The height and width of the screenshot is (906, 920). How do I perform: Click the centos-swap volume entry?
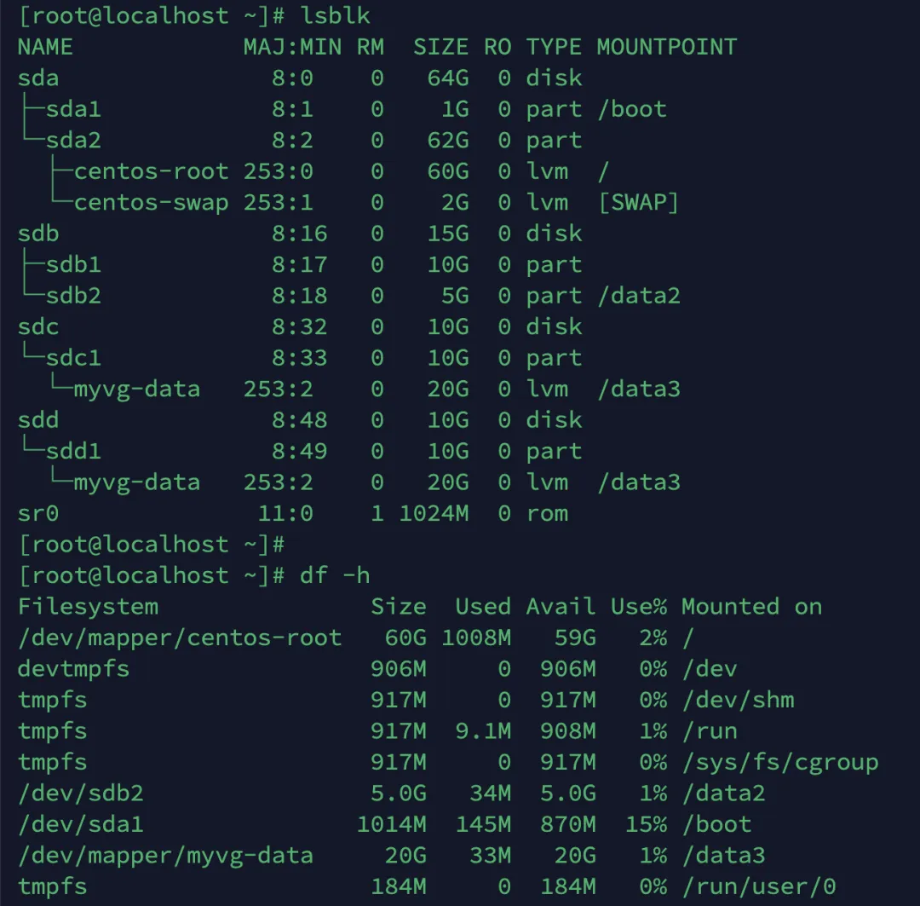pyautogui.click(x=151, y=203)
